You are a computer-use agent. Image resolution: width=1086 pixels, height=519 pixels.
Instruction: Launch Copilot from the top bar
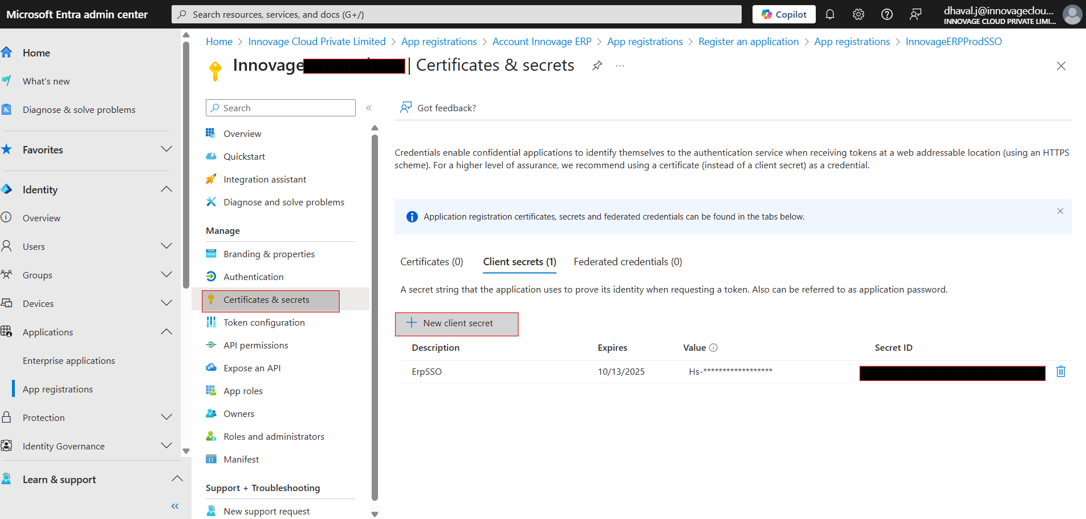point(784,14)
